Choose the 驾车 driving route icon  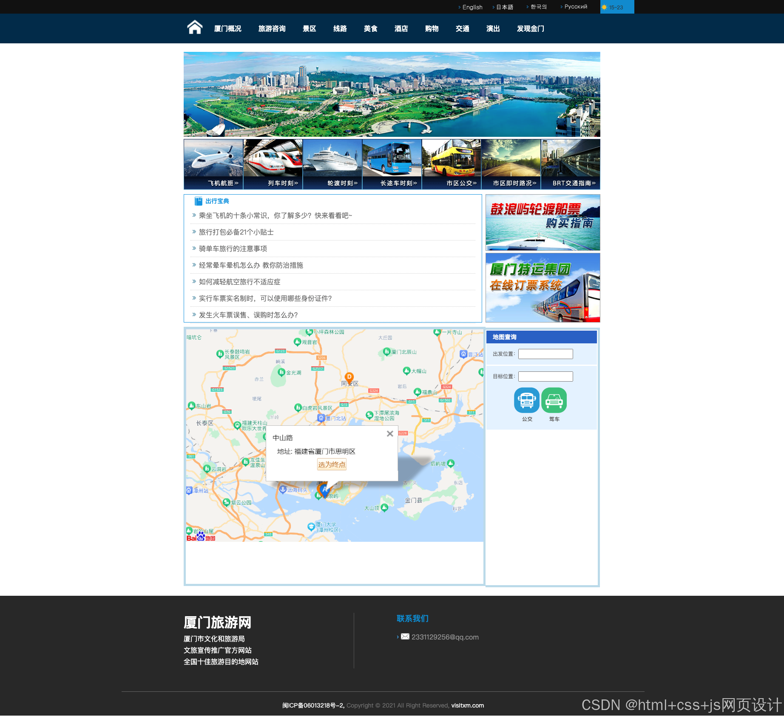[x=554, y=400]
